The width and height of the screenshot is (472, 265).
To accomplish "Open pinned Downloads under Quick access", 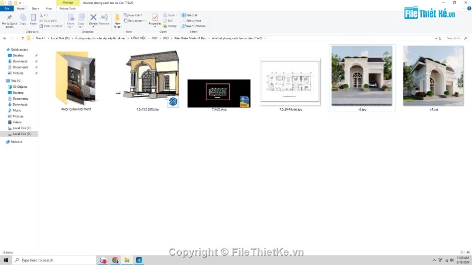I will click(x=20, y=62).
